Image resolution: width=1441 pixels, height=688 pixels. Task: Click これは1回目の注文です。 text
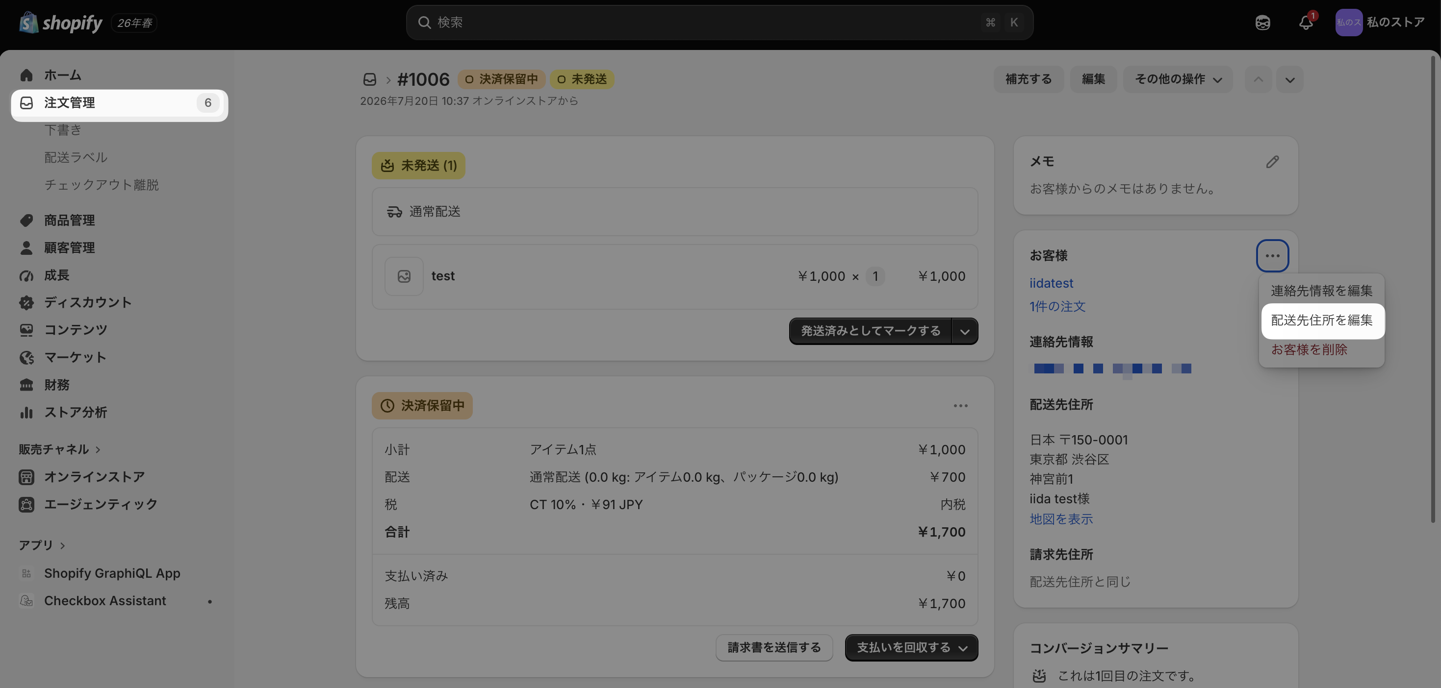coord(1127,676)
